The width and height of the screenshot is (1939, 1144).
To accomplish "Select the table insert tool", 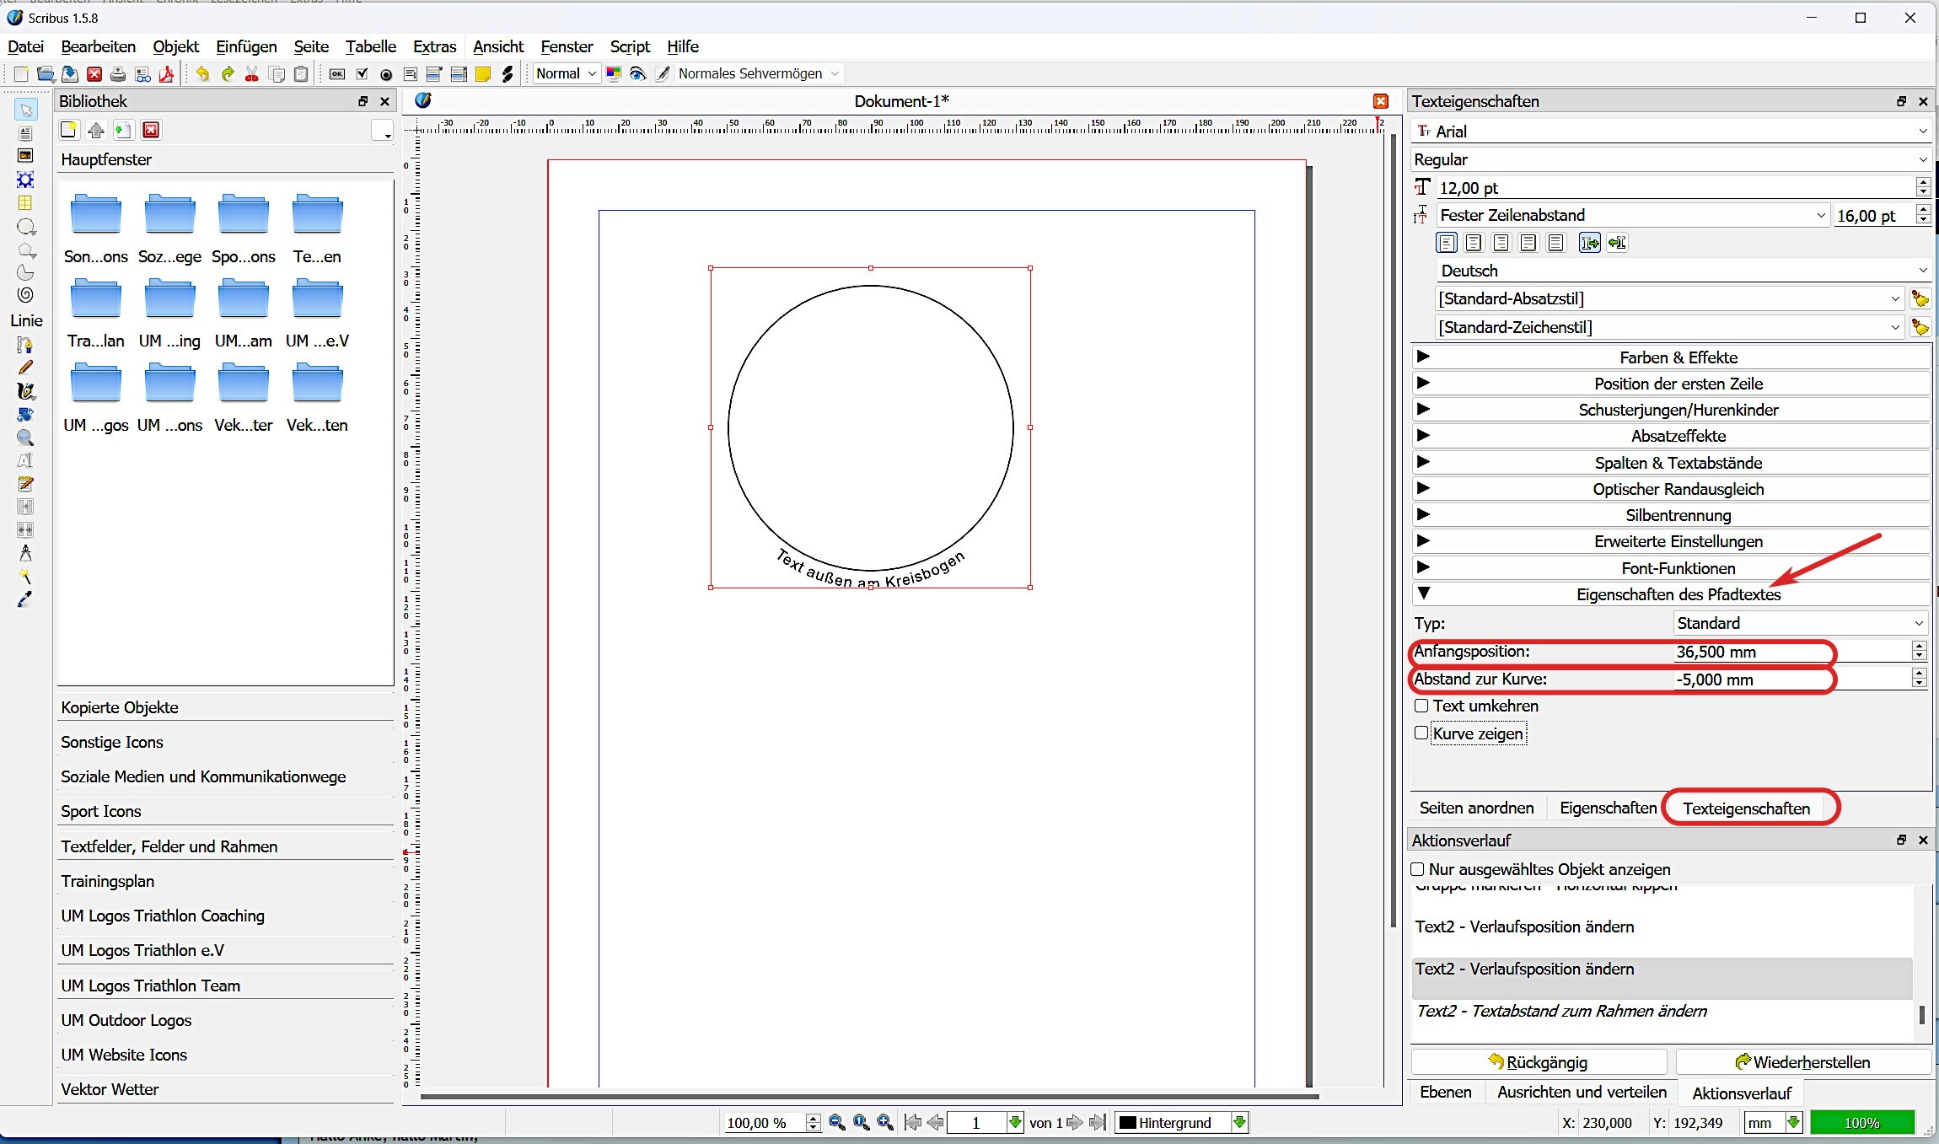I will 25,203.
